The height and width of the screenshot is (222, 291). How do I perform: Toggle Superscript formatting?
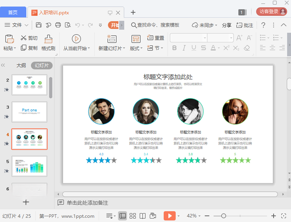coord(226,48)
